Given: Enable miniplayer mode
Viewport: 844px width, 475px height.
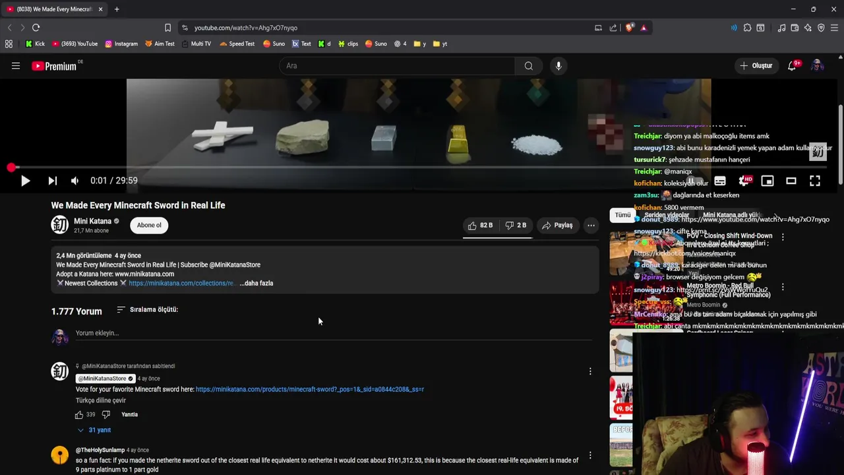Looking at the screenshot, I should (768, 181).
